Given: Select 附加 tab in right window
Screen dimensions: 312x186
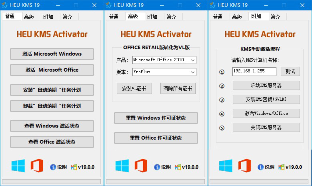Looking at the screenshot, I should pyautogui.click(x=259, y=16).
